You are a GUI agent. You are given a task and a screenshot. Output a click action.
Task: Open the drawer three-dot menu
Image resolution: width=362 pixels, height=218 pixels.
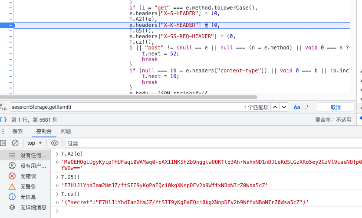[x=3, y=131]
